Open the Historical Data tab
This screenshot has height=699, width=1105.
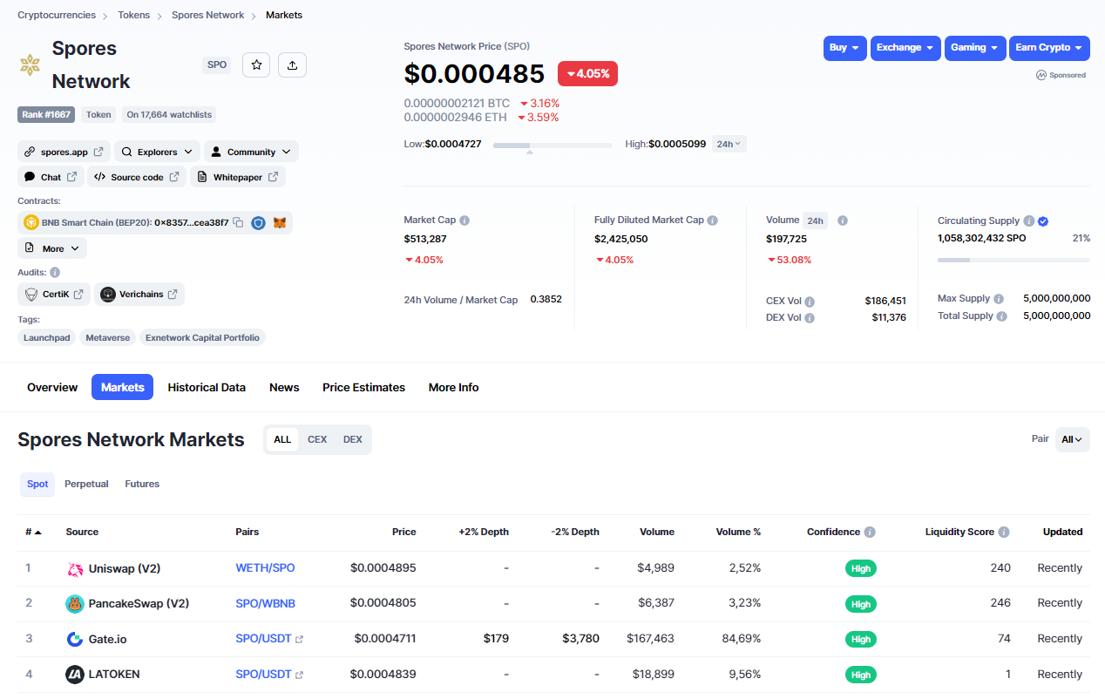(207, 388)
